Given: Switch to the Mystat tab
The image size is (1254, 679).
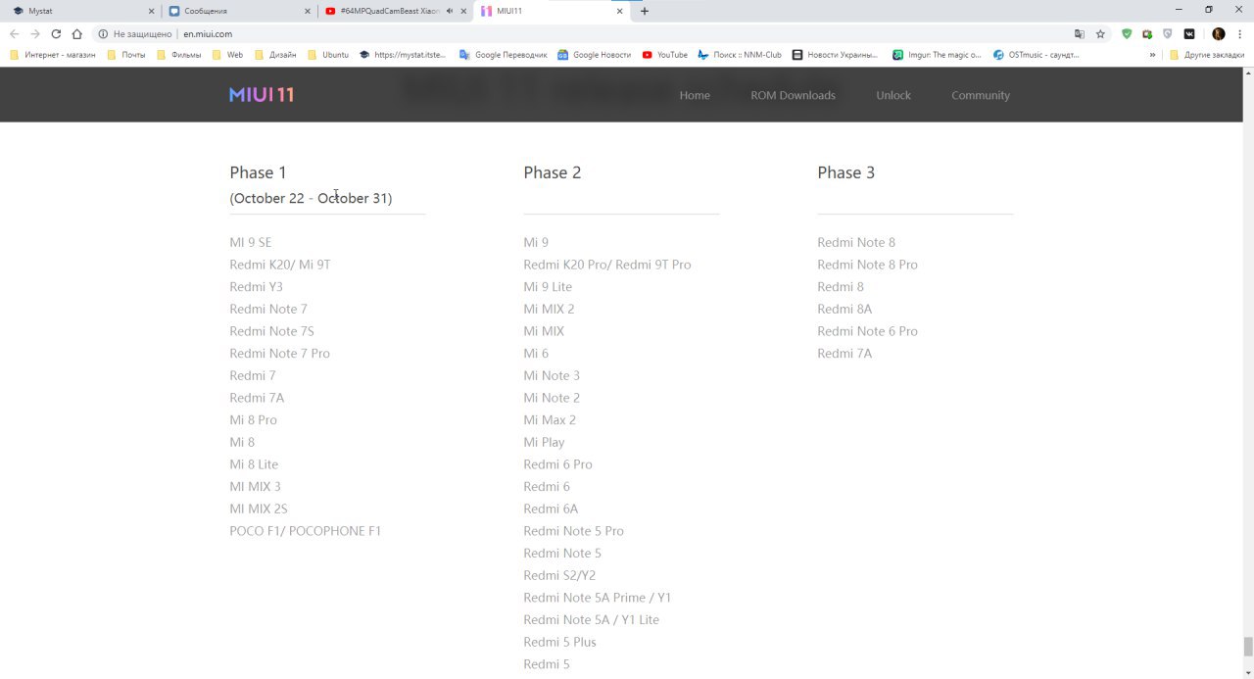Looking at the screenshot, I should click(x=82, y=11).
